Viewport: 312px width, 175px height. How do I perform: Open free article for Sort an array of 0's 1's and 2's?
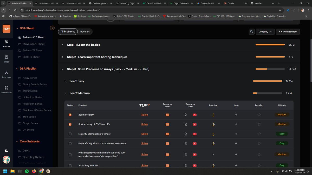click(186, 124)
